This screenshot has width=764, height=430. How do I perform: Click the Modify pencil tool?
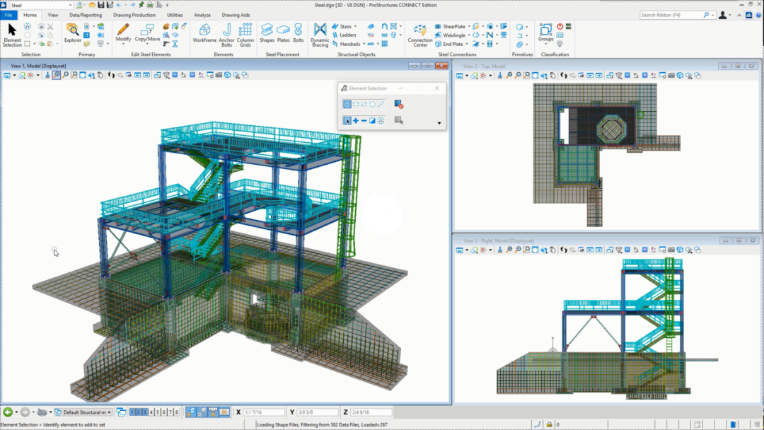coord(123,33)
